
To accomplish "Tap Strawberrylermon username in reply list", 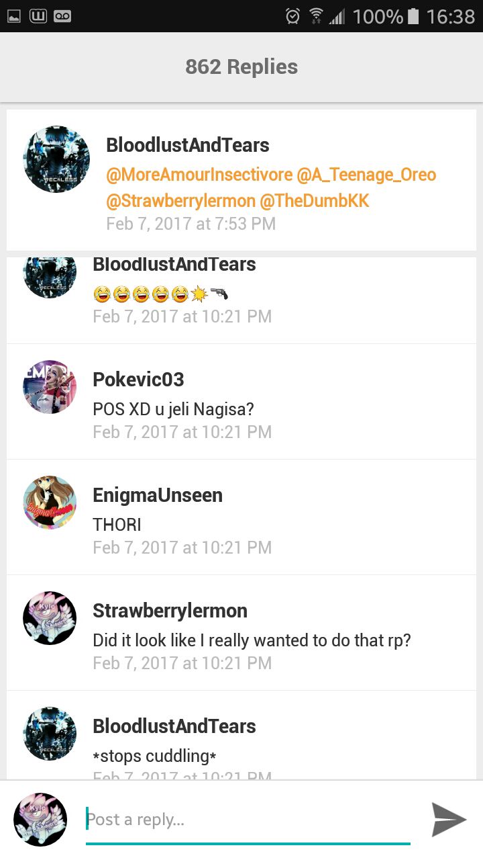I will pyautogui.click(x=170, y=611).
